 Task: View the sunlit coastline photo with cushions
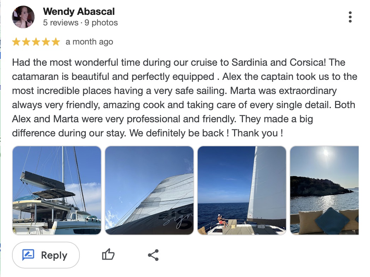(x=324, y=190)
